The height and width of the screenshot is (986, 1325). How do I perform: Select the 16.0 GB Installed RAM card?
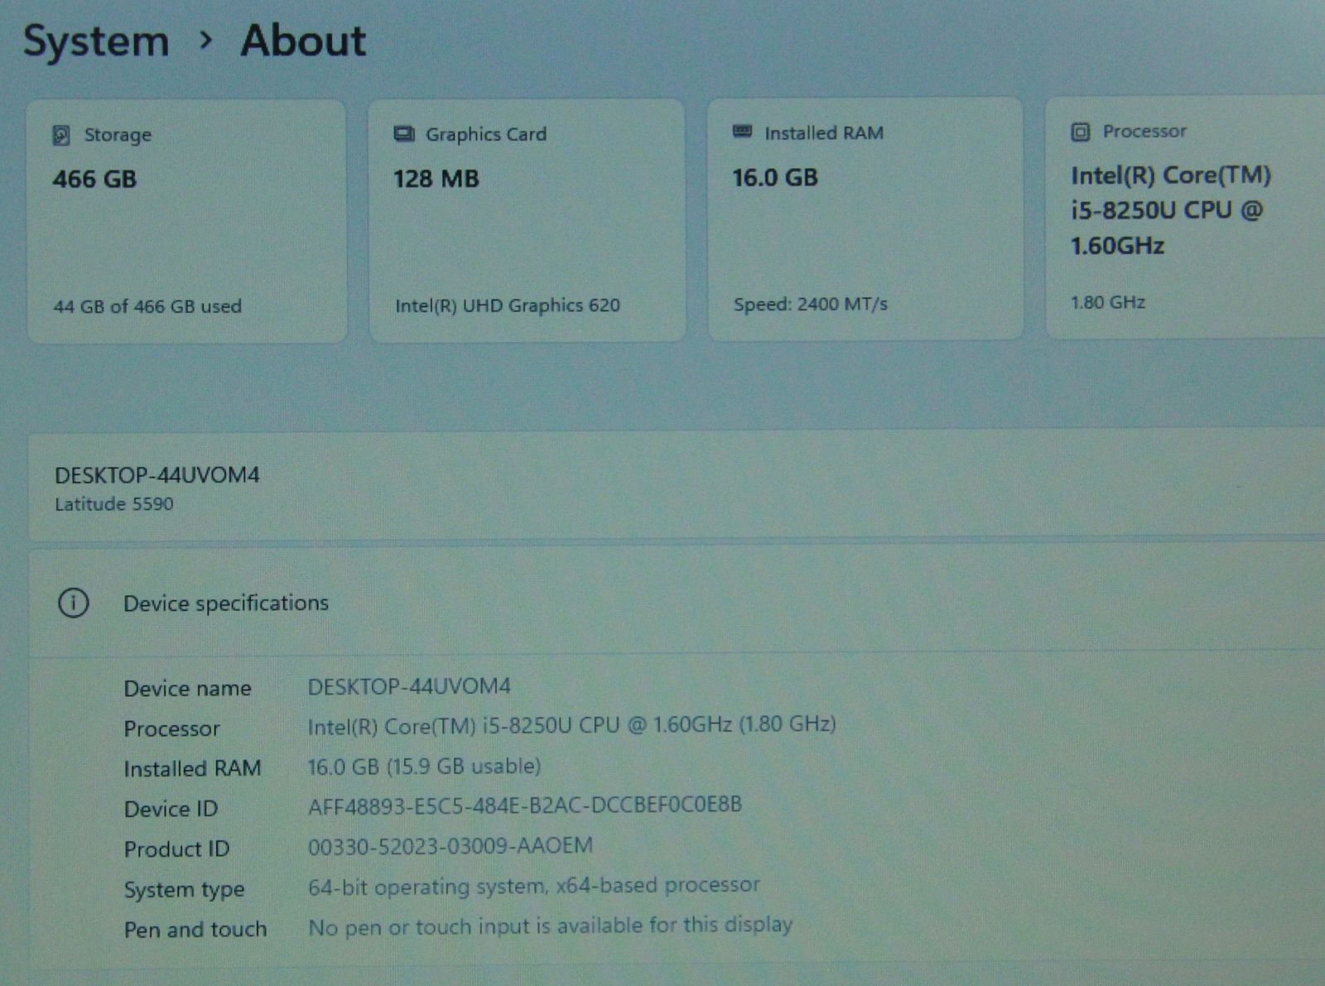(865, 219)
